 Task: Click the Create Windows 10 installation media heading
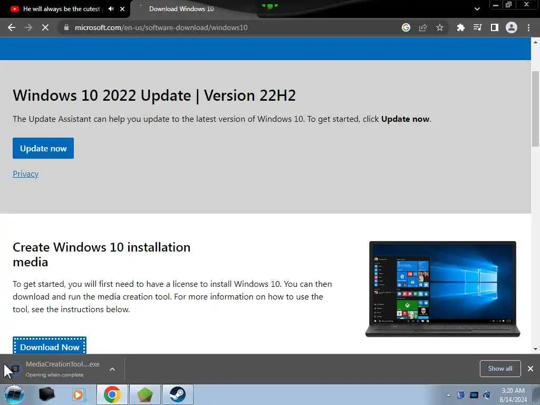[102, 255]
